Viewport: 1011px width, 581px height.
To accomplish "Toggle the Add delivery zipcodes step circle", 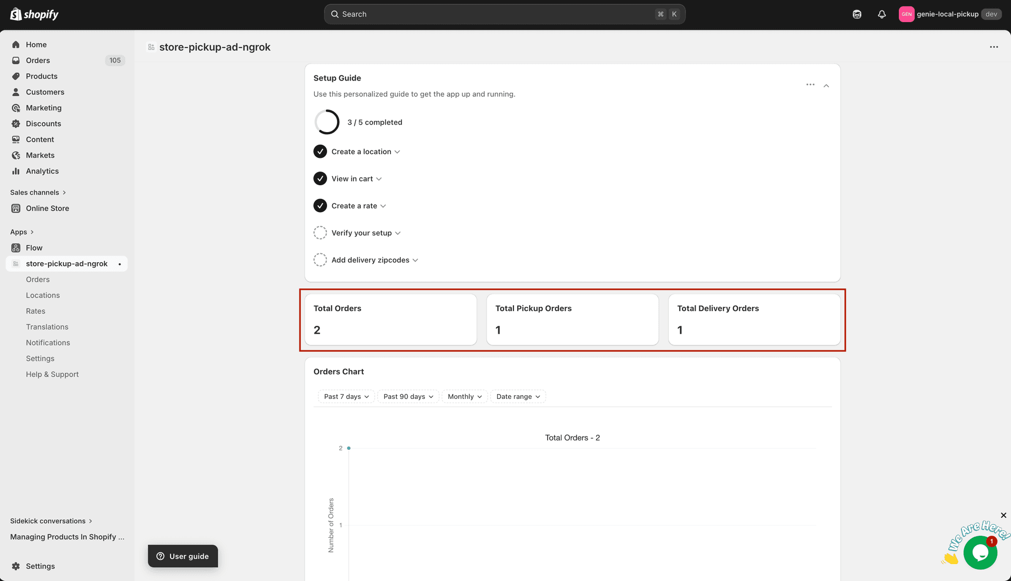I will click(x=320, y=260).
